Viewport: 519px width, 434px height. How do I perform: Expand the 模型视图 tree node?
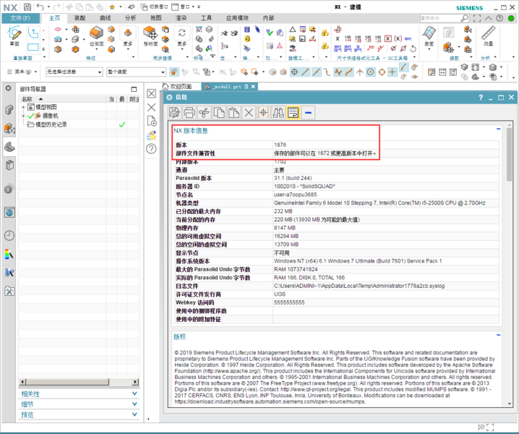pyautogui.click(x=23, y=107)
